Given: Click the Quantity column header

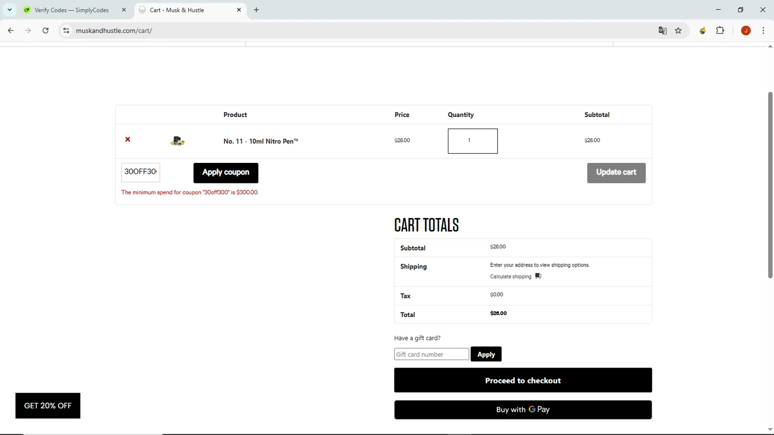Looking at the screenshot, I should (461, 115).
